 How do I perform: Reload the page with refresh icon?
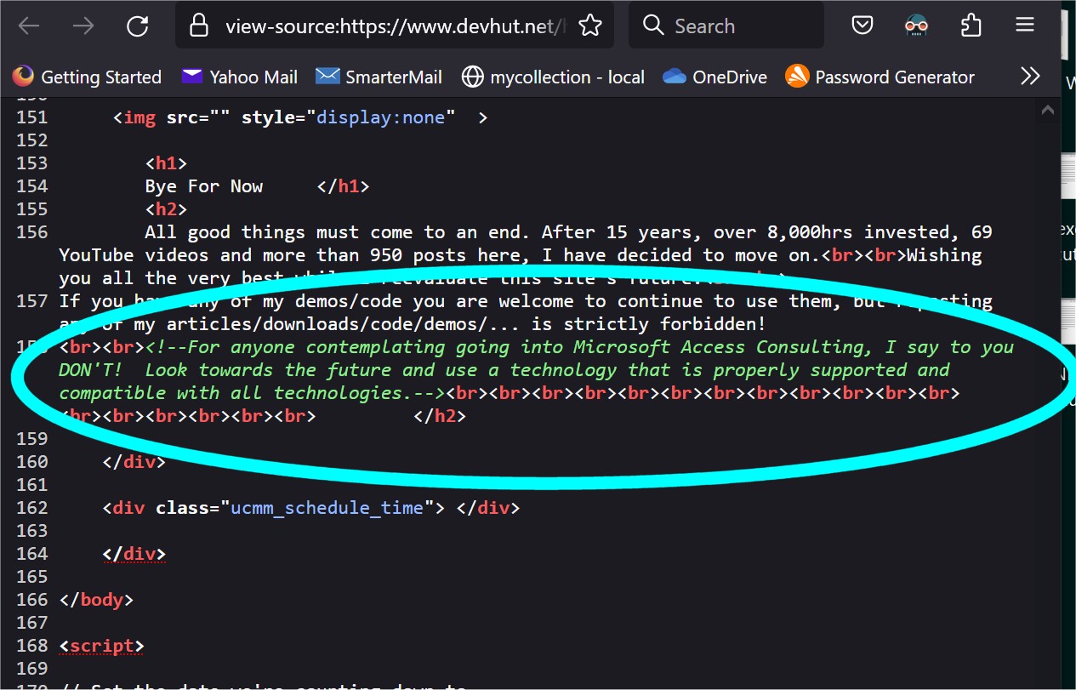[138, 26]
